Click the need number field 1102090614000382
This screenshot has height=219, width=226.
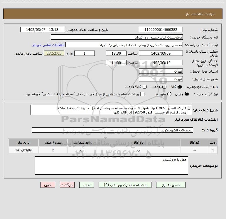[161, 29]
